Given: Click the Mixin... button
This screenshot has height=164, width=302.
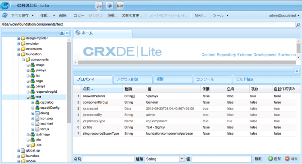Looking at the screenshot, I should (x=200, y=15).
